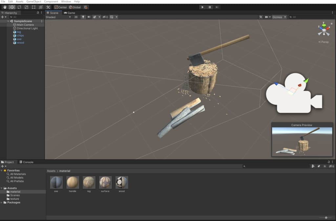Switch to the Console tab
Screen dimensions: 336x221
pyautogui.click(x=26, y=162)
